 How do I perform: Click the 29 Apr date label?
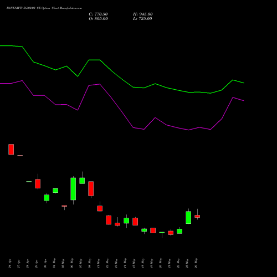tap(37, 264)
